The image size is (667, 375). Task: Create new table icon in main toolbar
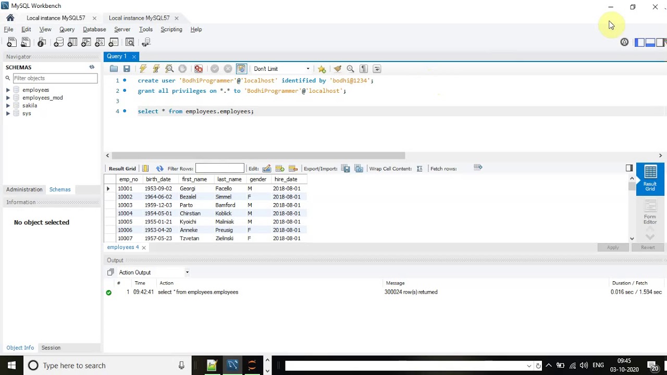72,42
